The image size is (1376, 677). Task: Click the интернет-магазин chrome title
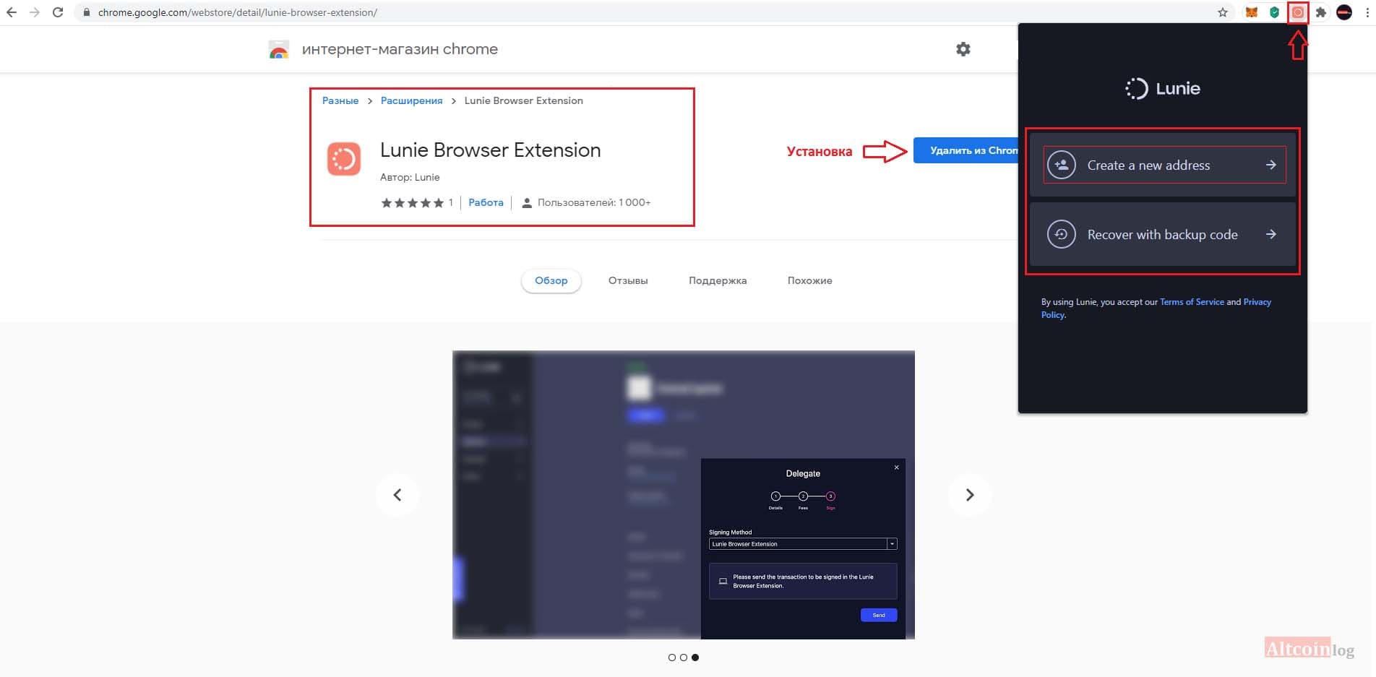point(400,49)
